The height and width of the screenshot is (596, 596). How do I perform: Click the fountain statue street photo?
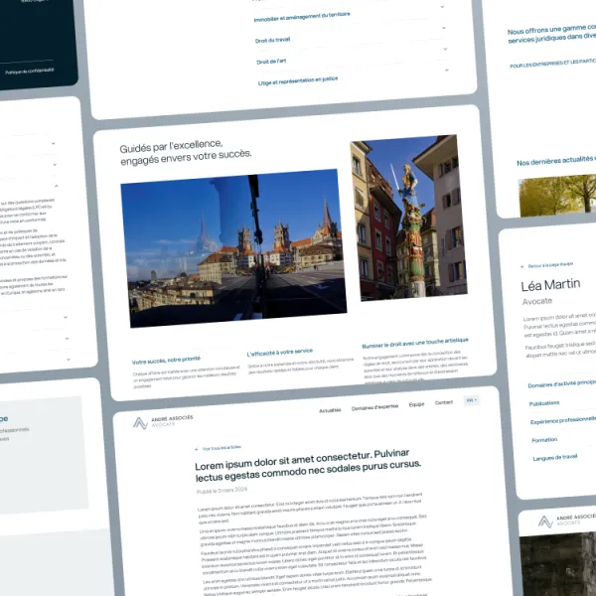(409, 218)
